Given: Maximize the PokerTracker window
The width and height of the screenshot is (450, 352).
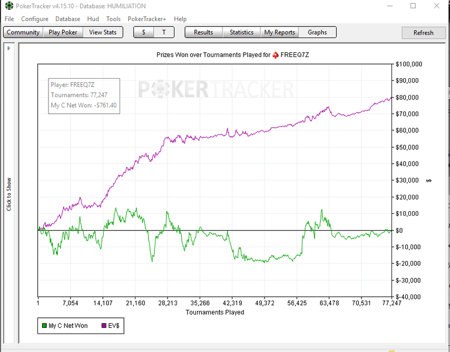Looking at the screenshot, I should click(x=413, y=6).
